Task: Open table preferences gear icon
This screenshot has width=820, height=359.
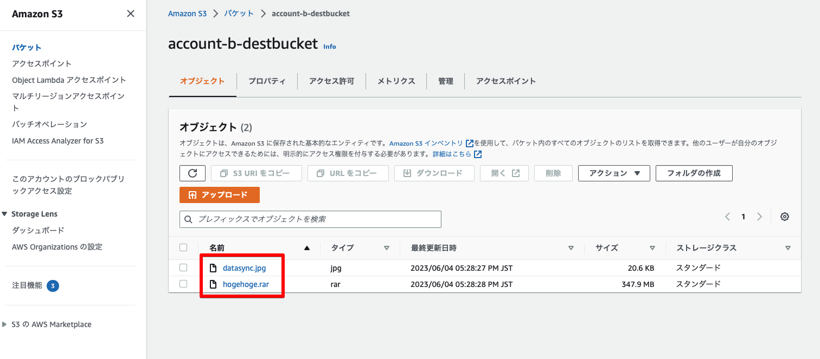Action: click(x=784, y=217)
